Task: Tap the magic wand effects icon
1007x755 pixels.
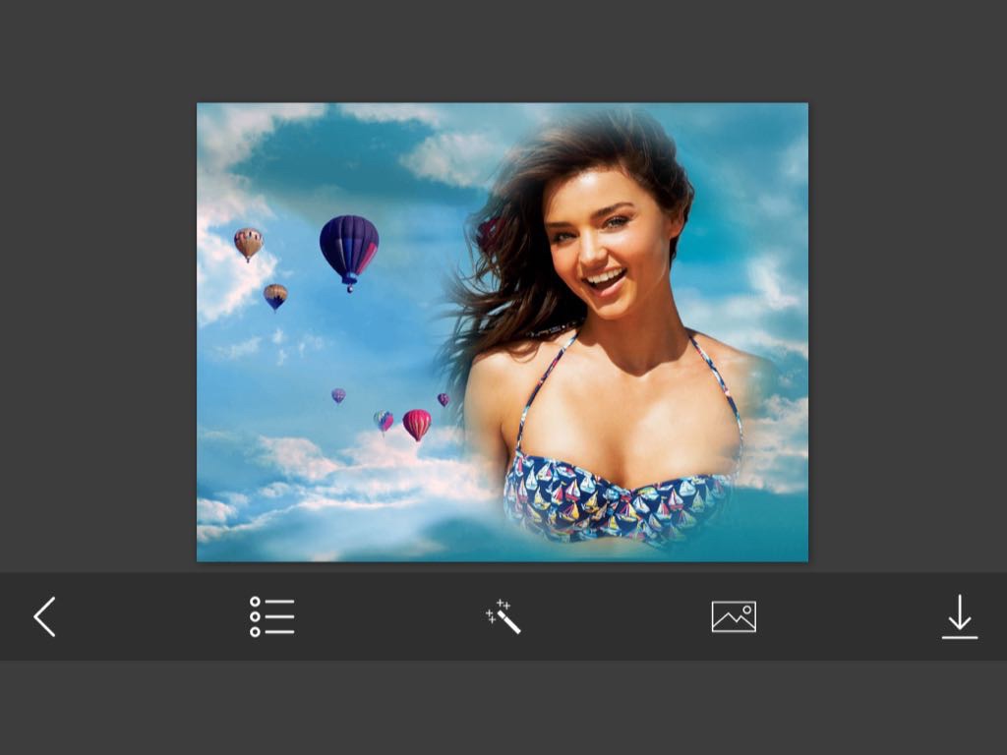Action: (503, 616)
